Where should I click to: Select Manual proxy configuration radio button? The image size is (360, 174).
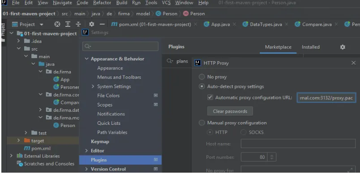tap(201, 123)
